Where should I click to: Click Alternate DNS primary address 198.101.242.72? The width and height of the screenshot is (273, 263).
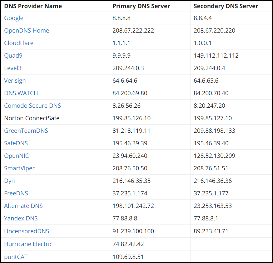[x=133, y=206]
